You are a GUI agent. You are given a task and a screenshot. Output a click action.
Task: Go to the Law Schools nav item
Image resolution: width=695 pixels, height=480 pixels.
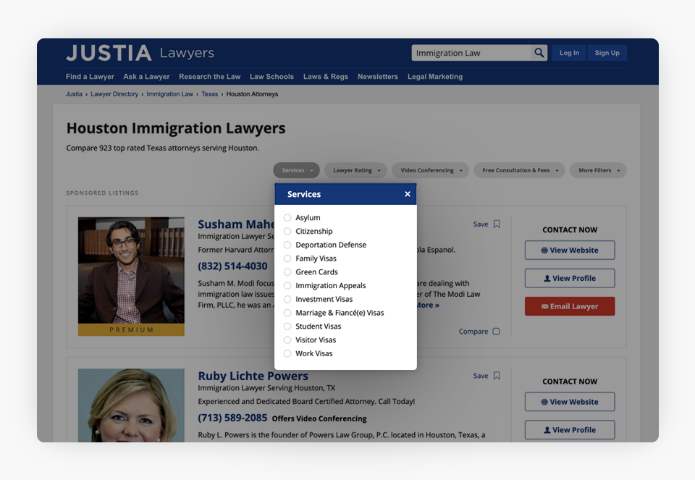coord(271,77)
